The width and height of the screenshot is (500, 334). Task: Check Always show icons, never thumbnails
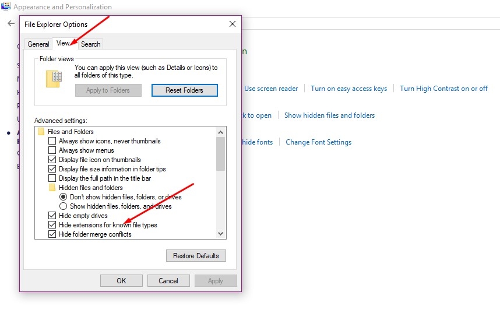click(x=52, y=140)
